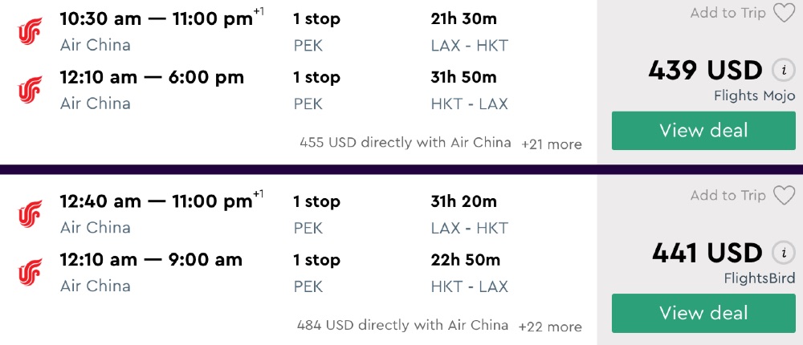Click Air China logo for 12:40 am departure
The image size is (803, 345).
tap(31, 214)
